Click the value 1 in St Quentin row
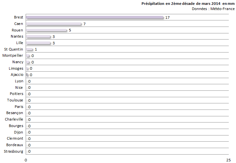Viewport: 236px width, 163px height. click(36, 49)
